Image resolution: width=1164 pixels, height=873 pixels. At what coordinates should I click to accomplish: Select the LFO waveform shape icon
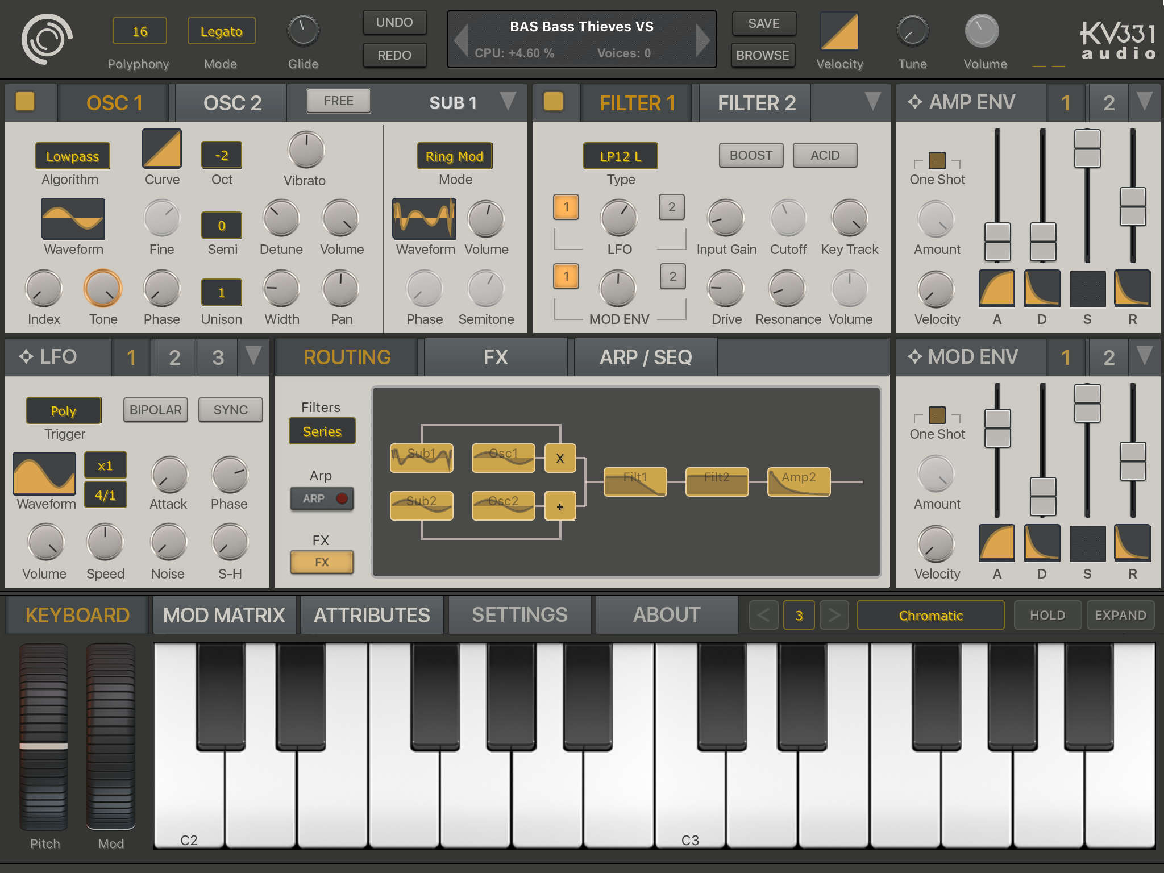44,473
